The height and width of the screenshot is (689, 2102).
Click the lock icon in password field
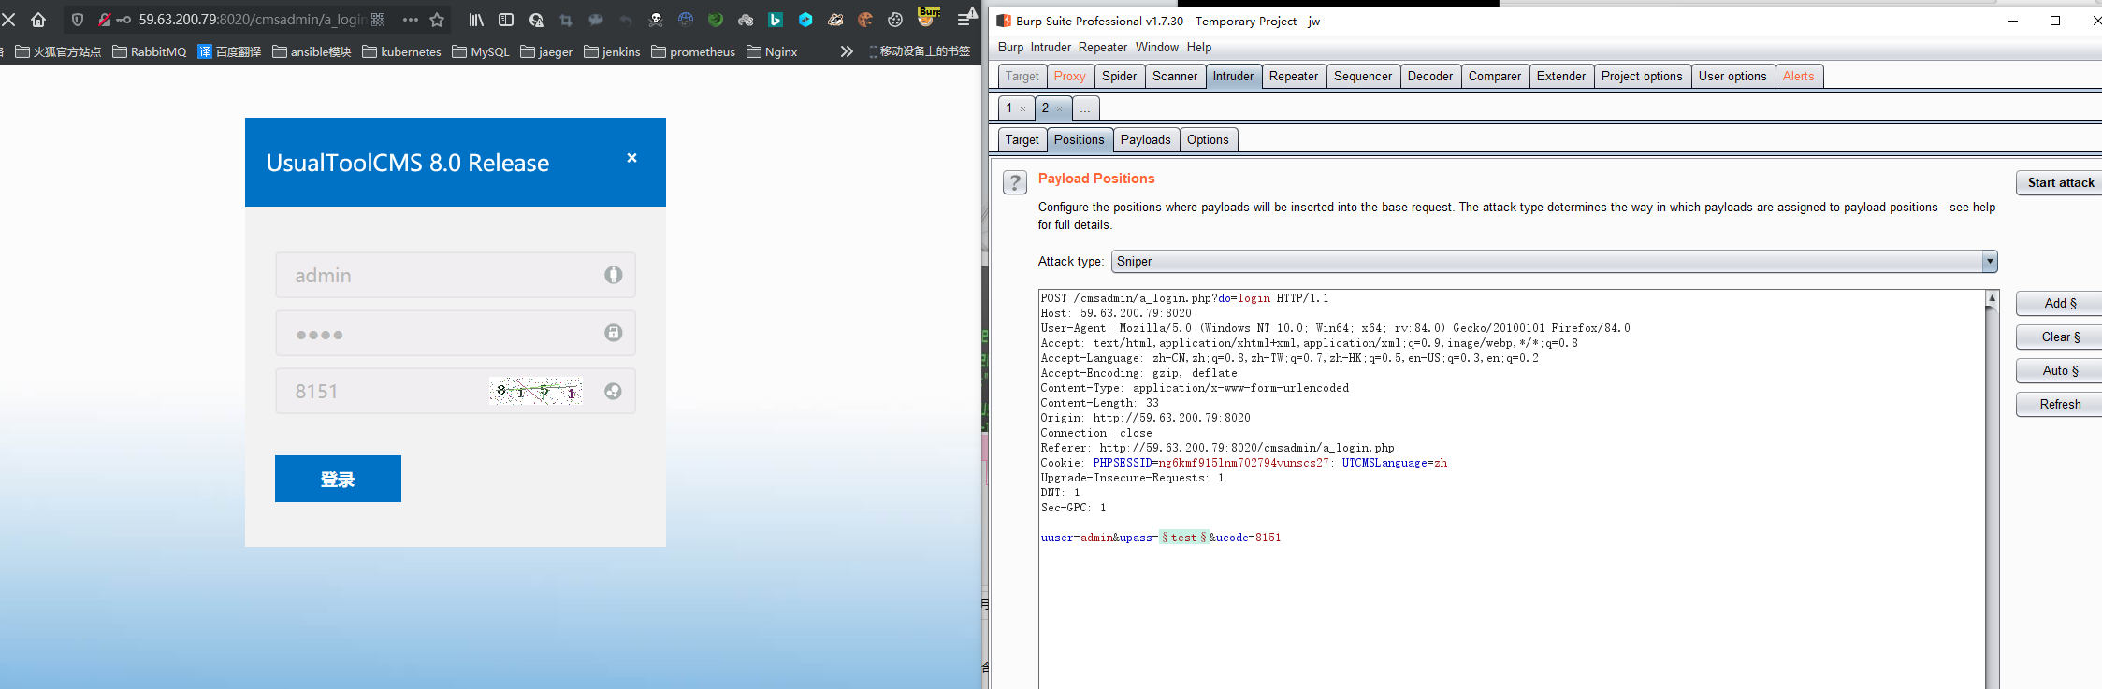[613, 333]
